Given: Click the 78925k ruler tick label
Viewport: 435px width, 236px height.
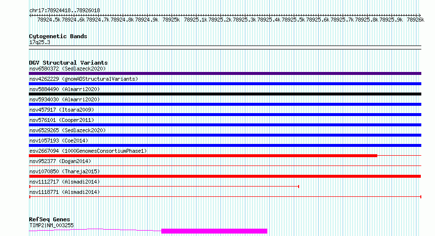Looking at the screenshot, I should [171, 20].
